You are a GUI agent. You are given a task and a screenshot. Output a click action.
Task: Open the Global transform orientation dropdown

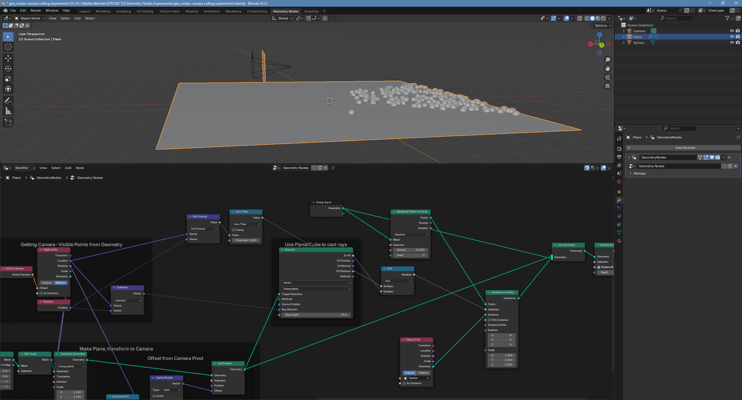[282, 18]
